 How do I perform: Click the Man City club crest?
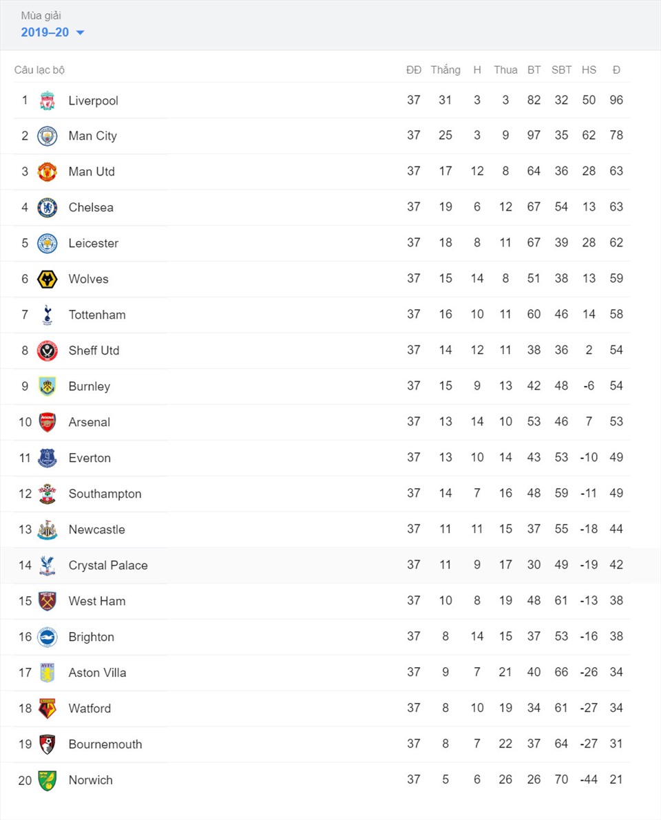click(47, 136)
